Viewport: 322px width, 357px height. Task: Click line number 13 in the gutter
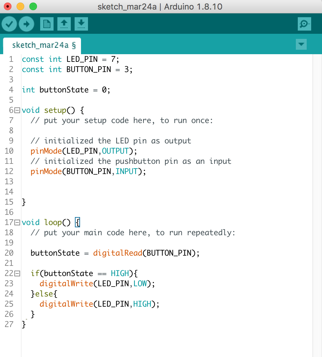(9, 182)
